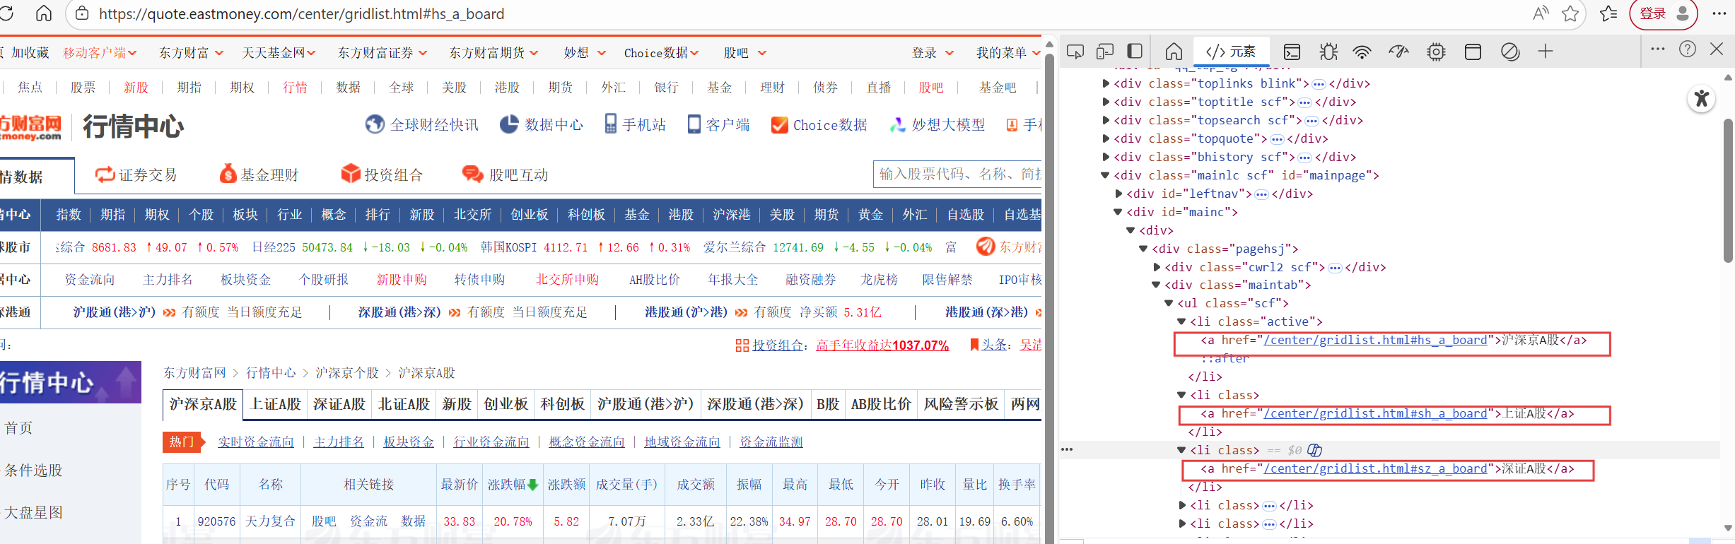
Task: Open the favorites list icon
Action: point(1608,13)
